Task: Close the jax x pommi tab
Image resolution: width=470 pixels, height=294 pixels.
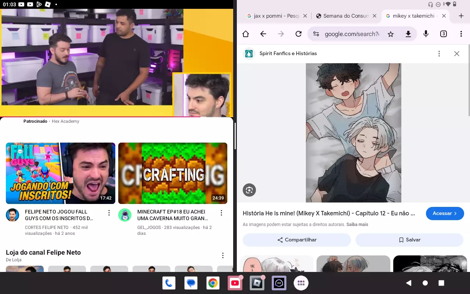Action: click(x=305, y=16)
